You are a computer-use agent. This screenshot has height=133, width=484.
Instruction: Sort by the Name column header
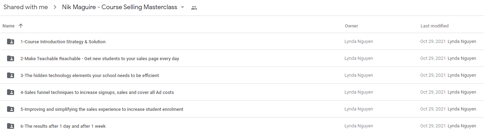pyautogui.click(x=8, y=26)
